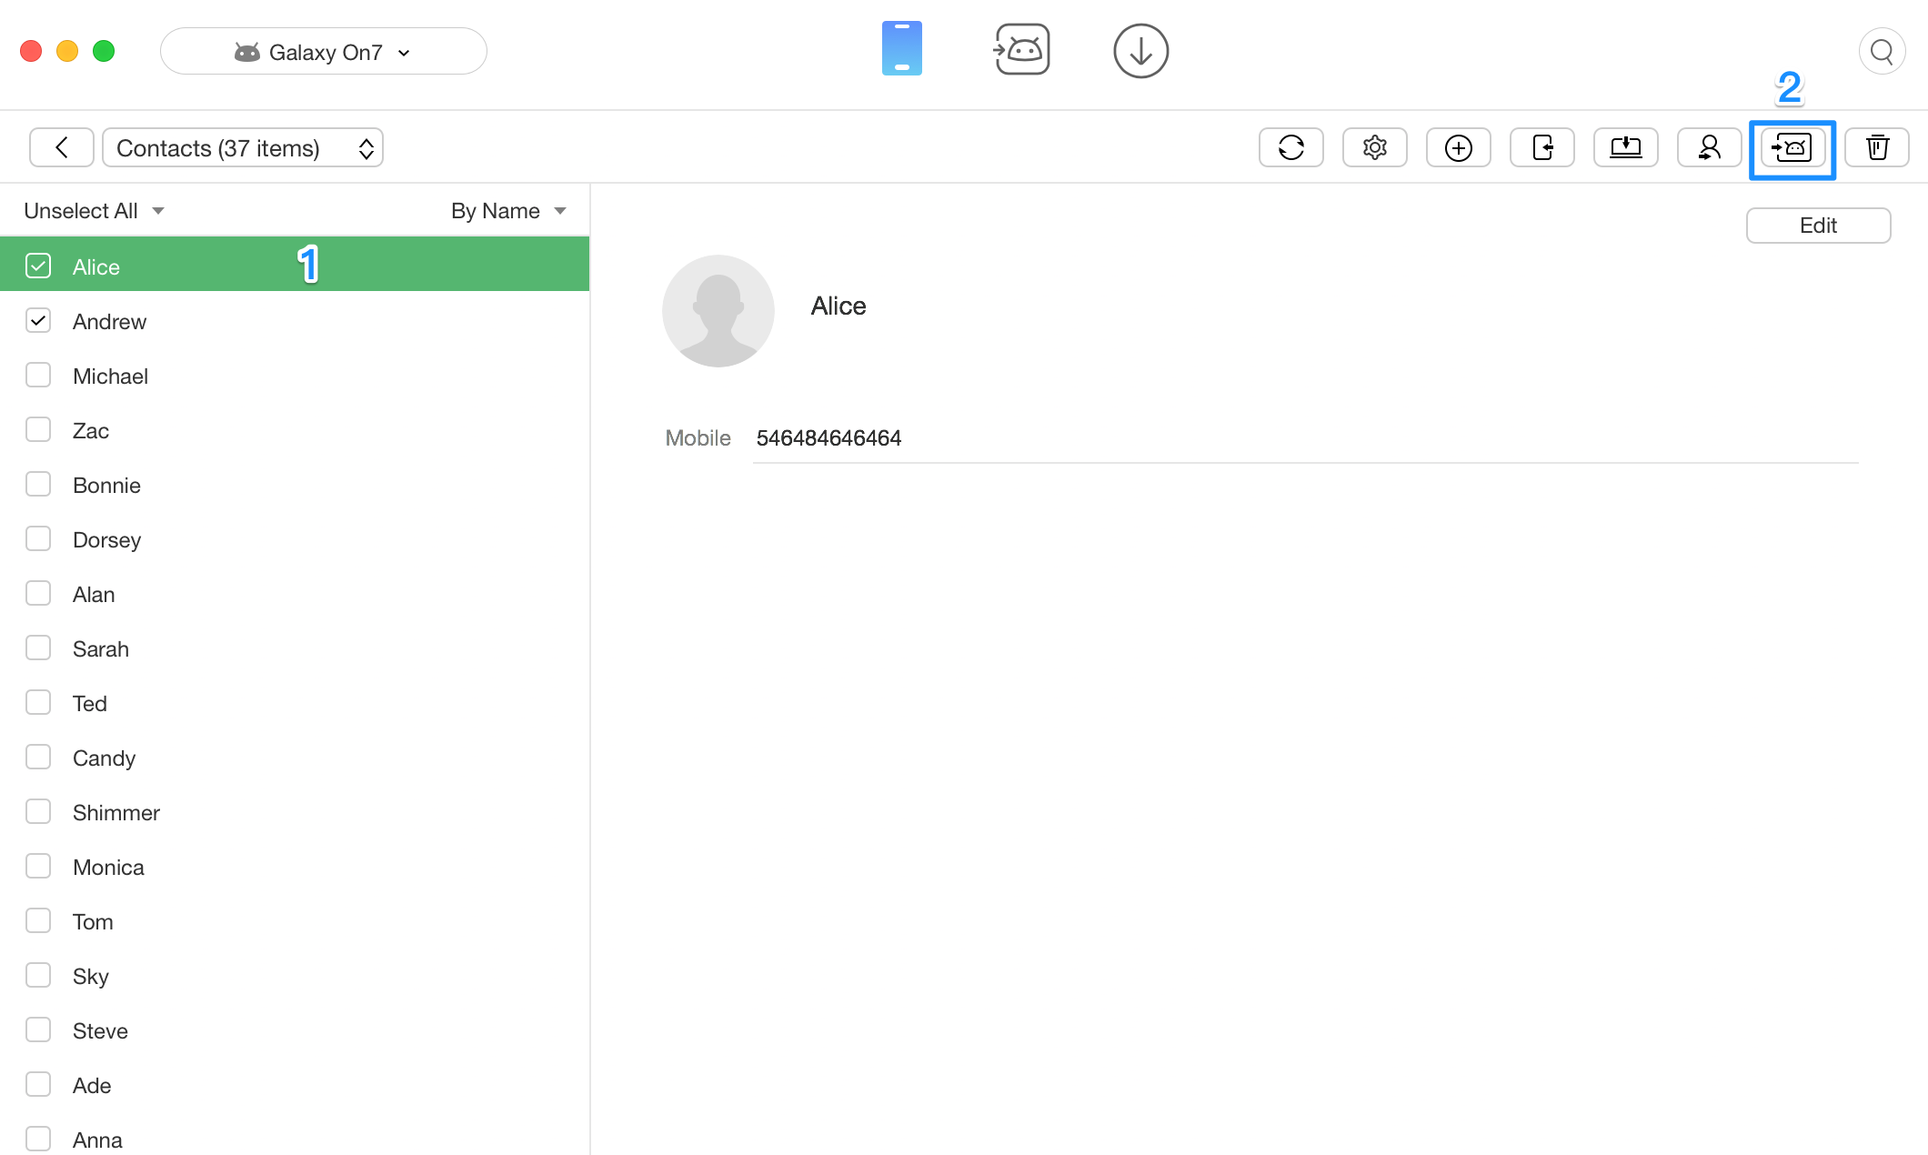
Task: Click the search magnifier icon
Action: pyautogui.click(x=1882, y=52)
